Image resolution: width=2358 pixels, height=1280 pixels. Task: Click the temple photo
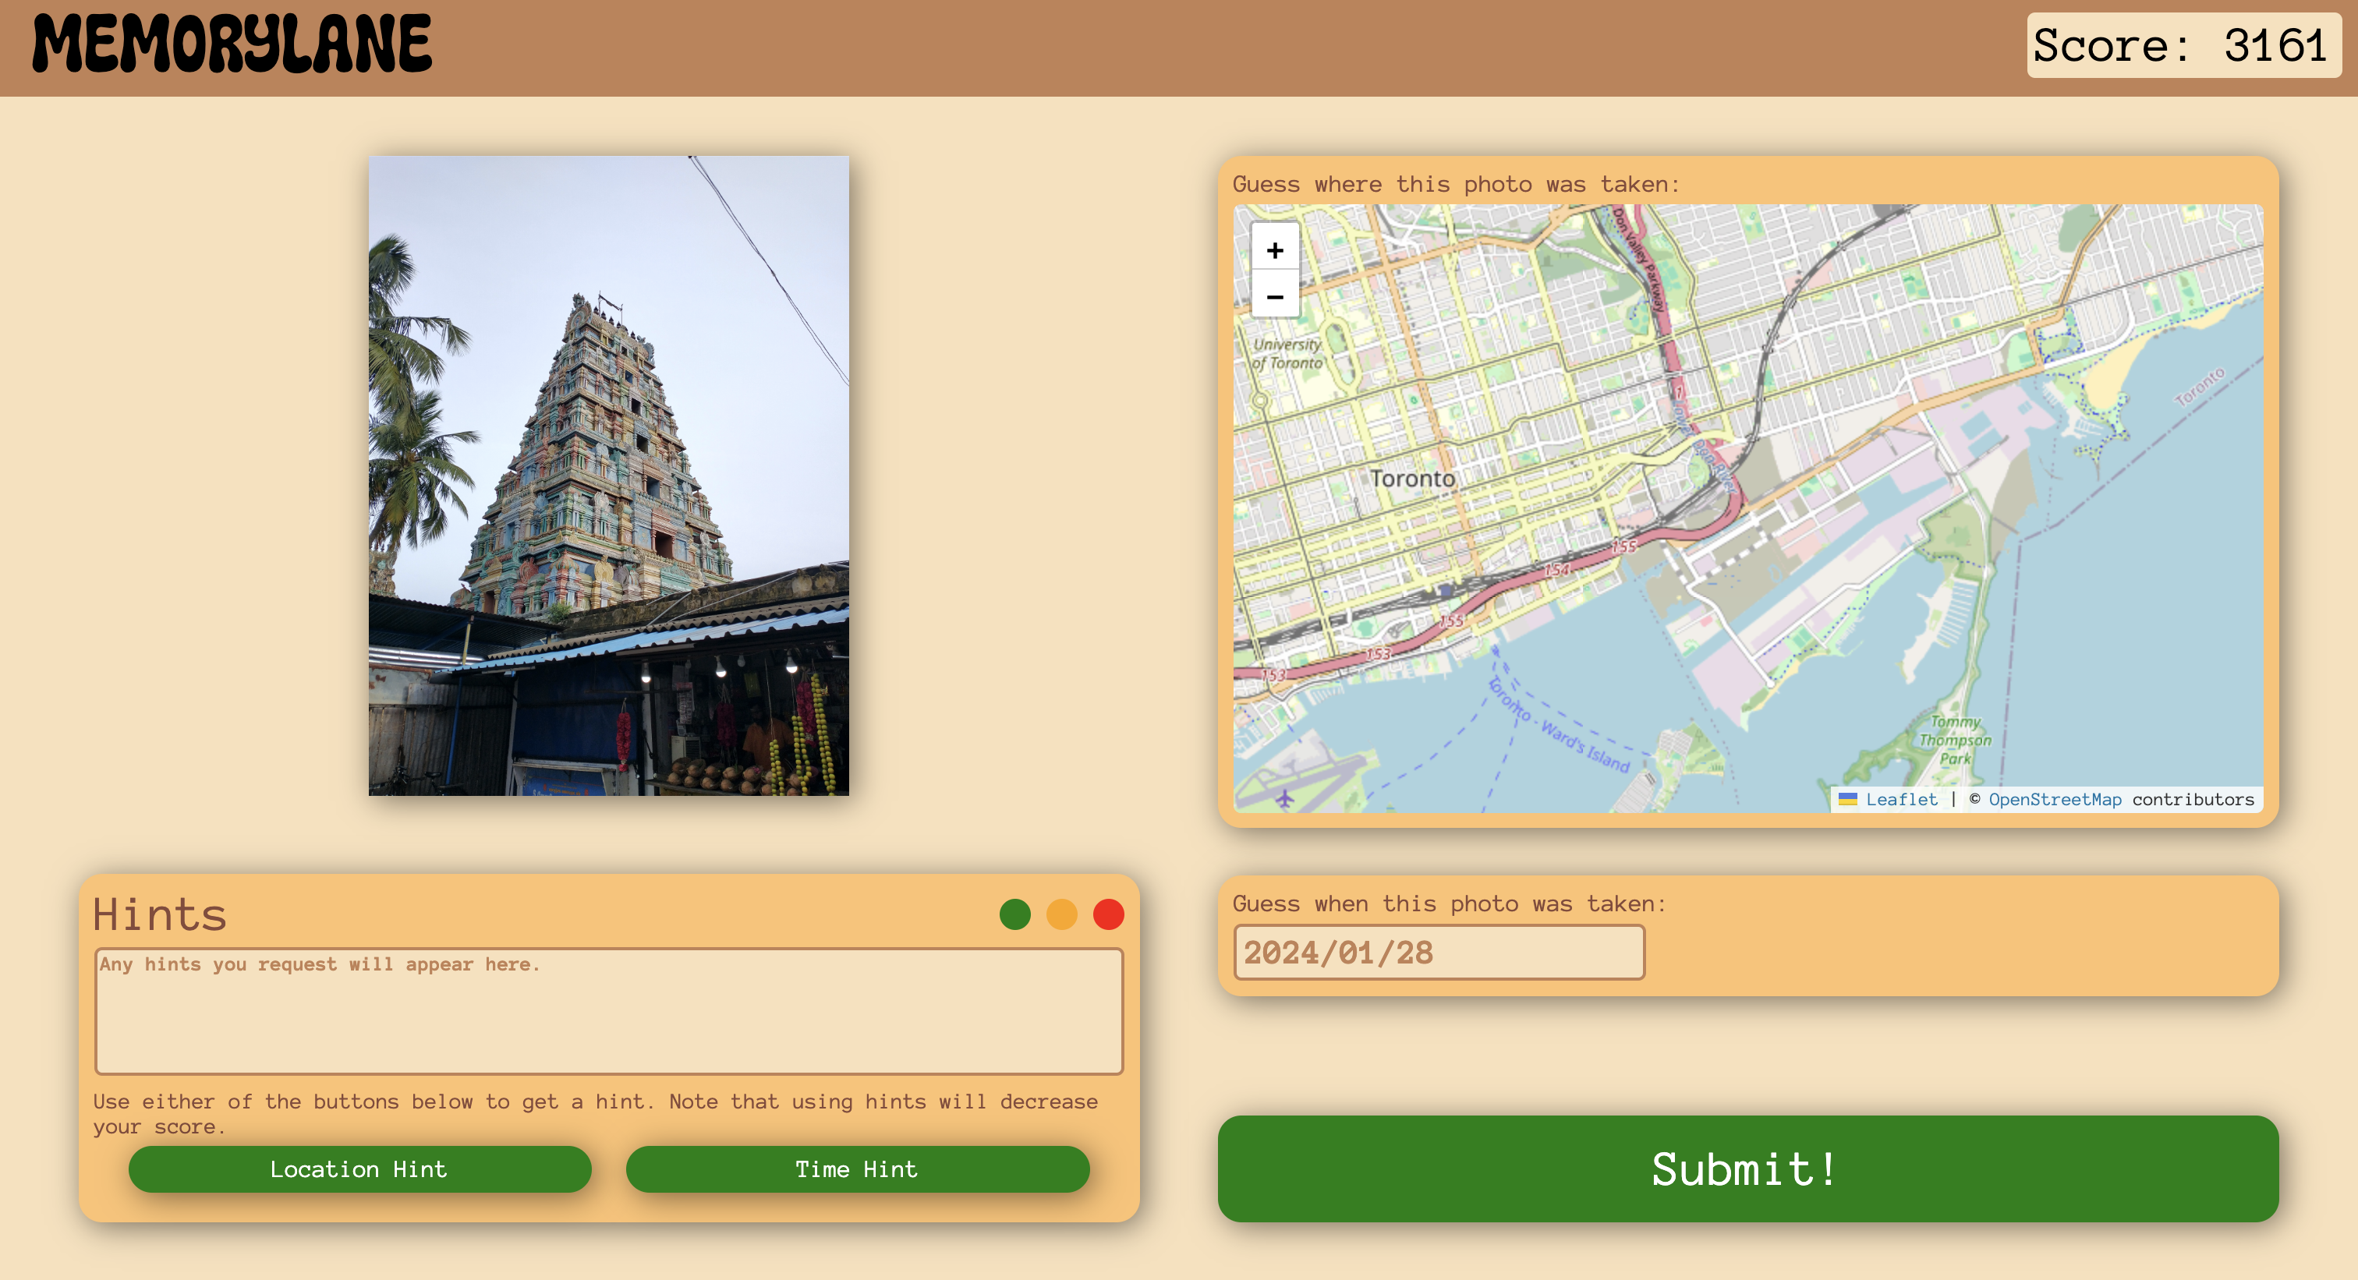pyautogui.click(x=609, y=475)
